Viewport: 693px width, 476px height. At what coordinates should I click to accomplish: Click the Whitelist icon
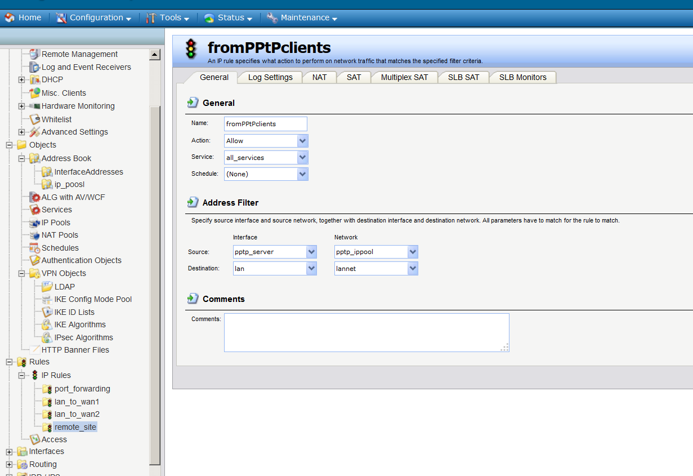[x=34, y=119]
